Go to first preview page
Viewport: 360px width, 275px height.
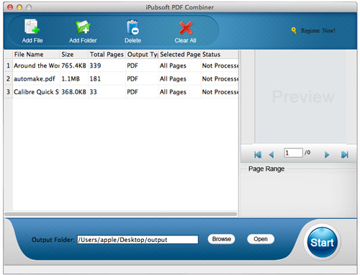coord(258,155)
